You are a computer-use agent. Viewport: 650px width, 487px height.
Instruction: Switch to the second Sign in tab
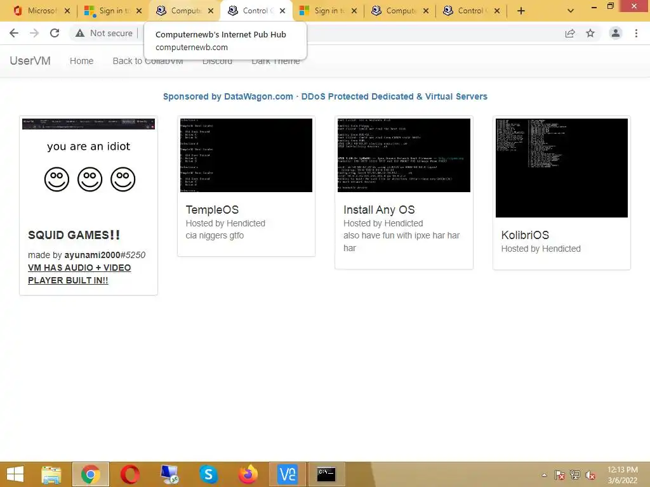[324, 11]
